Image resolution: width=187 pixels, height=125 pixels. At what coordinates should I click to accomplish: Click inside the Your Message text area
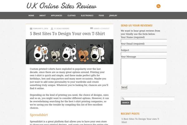[144, 72]
